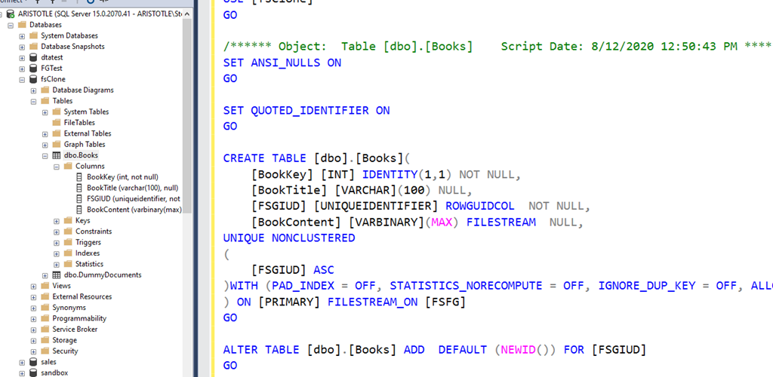
Task: Collapse the Databases node
Action: click(11, 25)
